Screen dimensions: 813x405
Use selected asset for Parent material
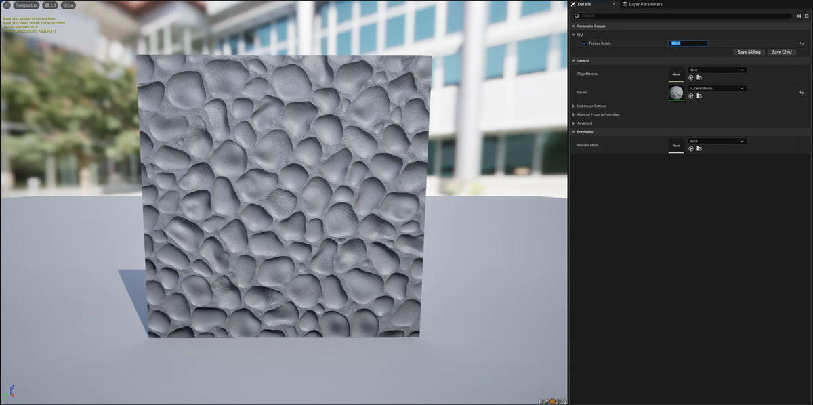click(691, 95)
